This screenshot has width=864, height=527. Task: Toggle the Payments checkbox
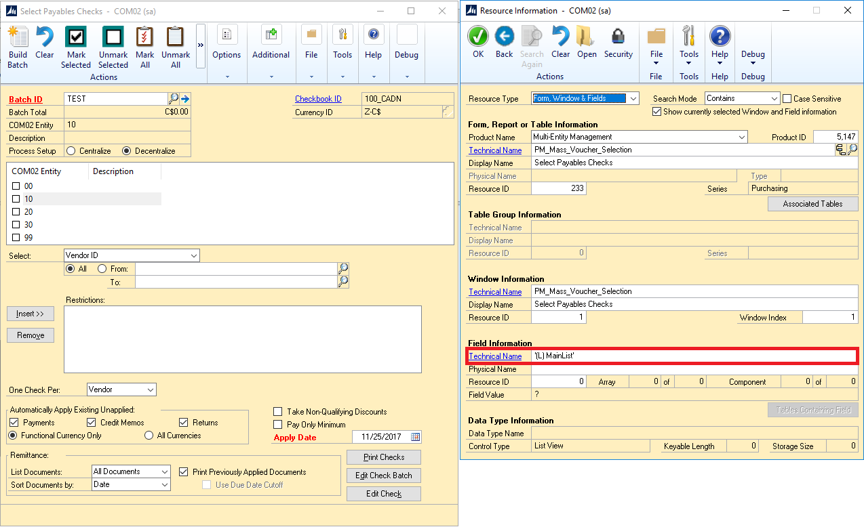(x=16, y=423)
